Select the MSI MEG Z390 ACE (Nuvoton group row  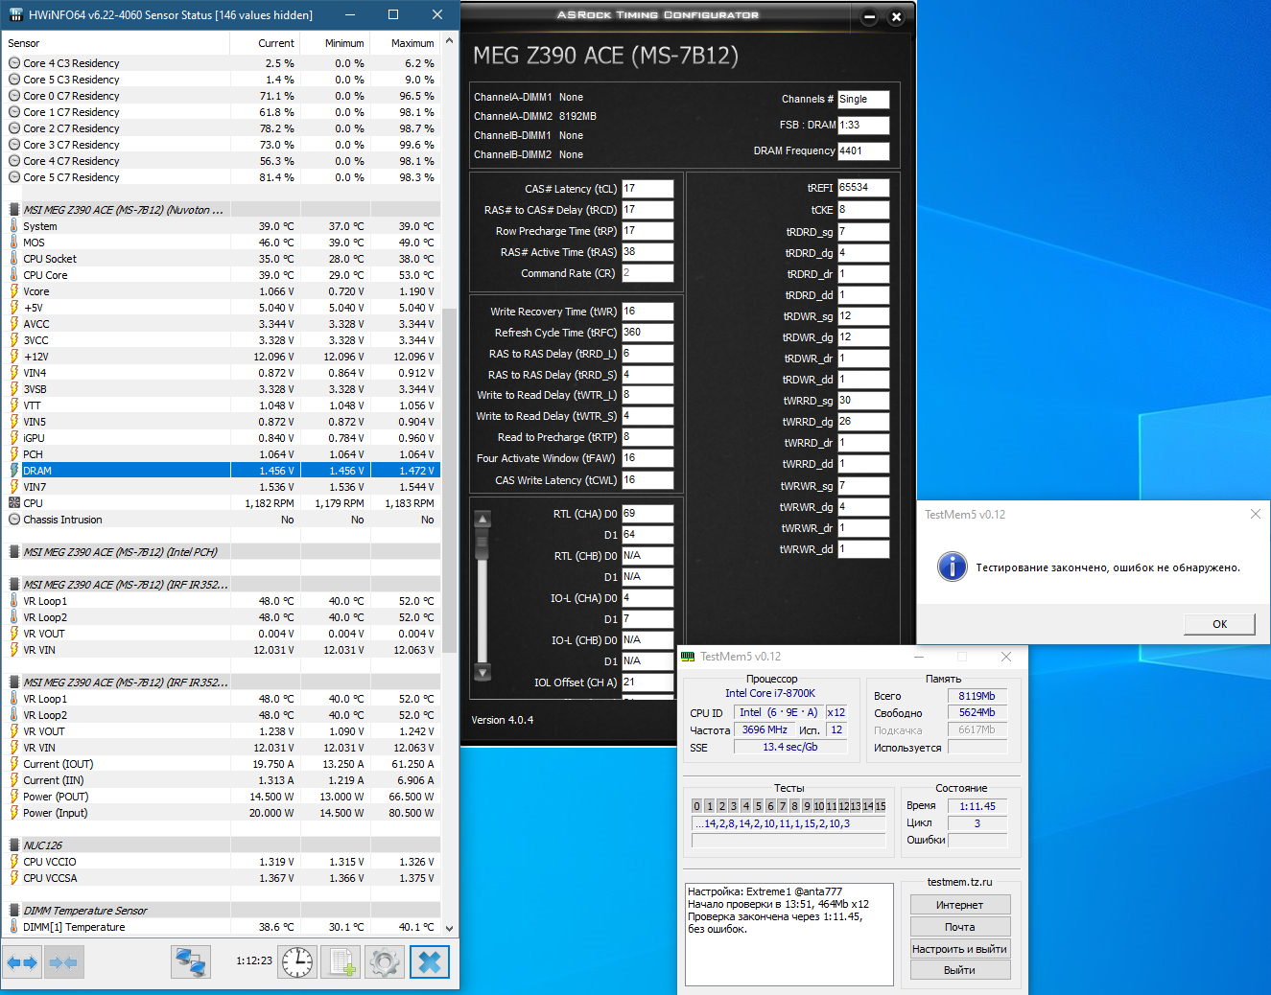222,210
